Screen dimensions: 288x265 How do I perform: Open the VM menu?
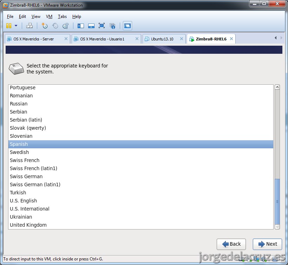tap(49, 17)
